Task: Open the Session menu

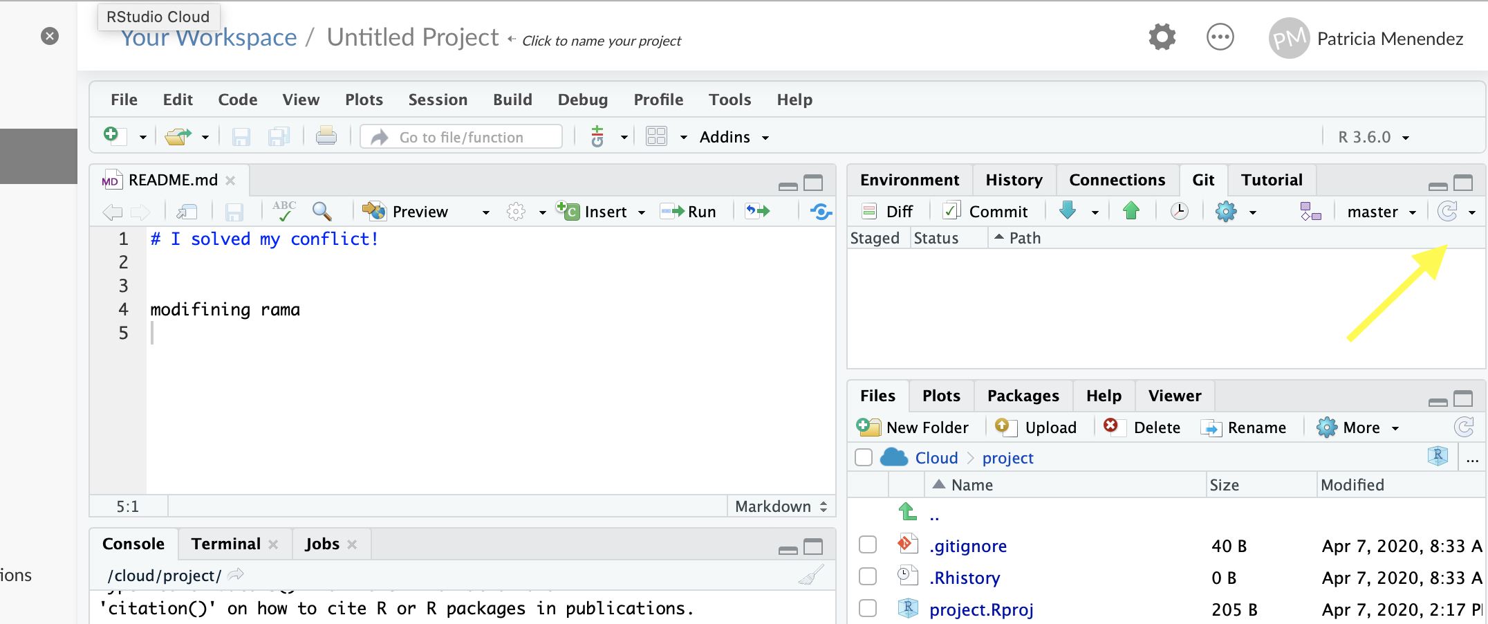Action: pyautogui.click(x=438, y=100)
